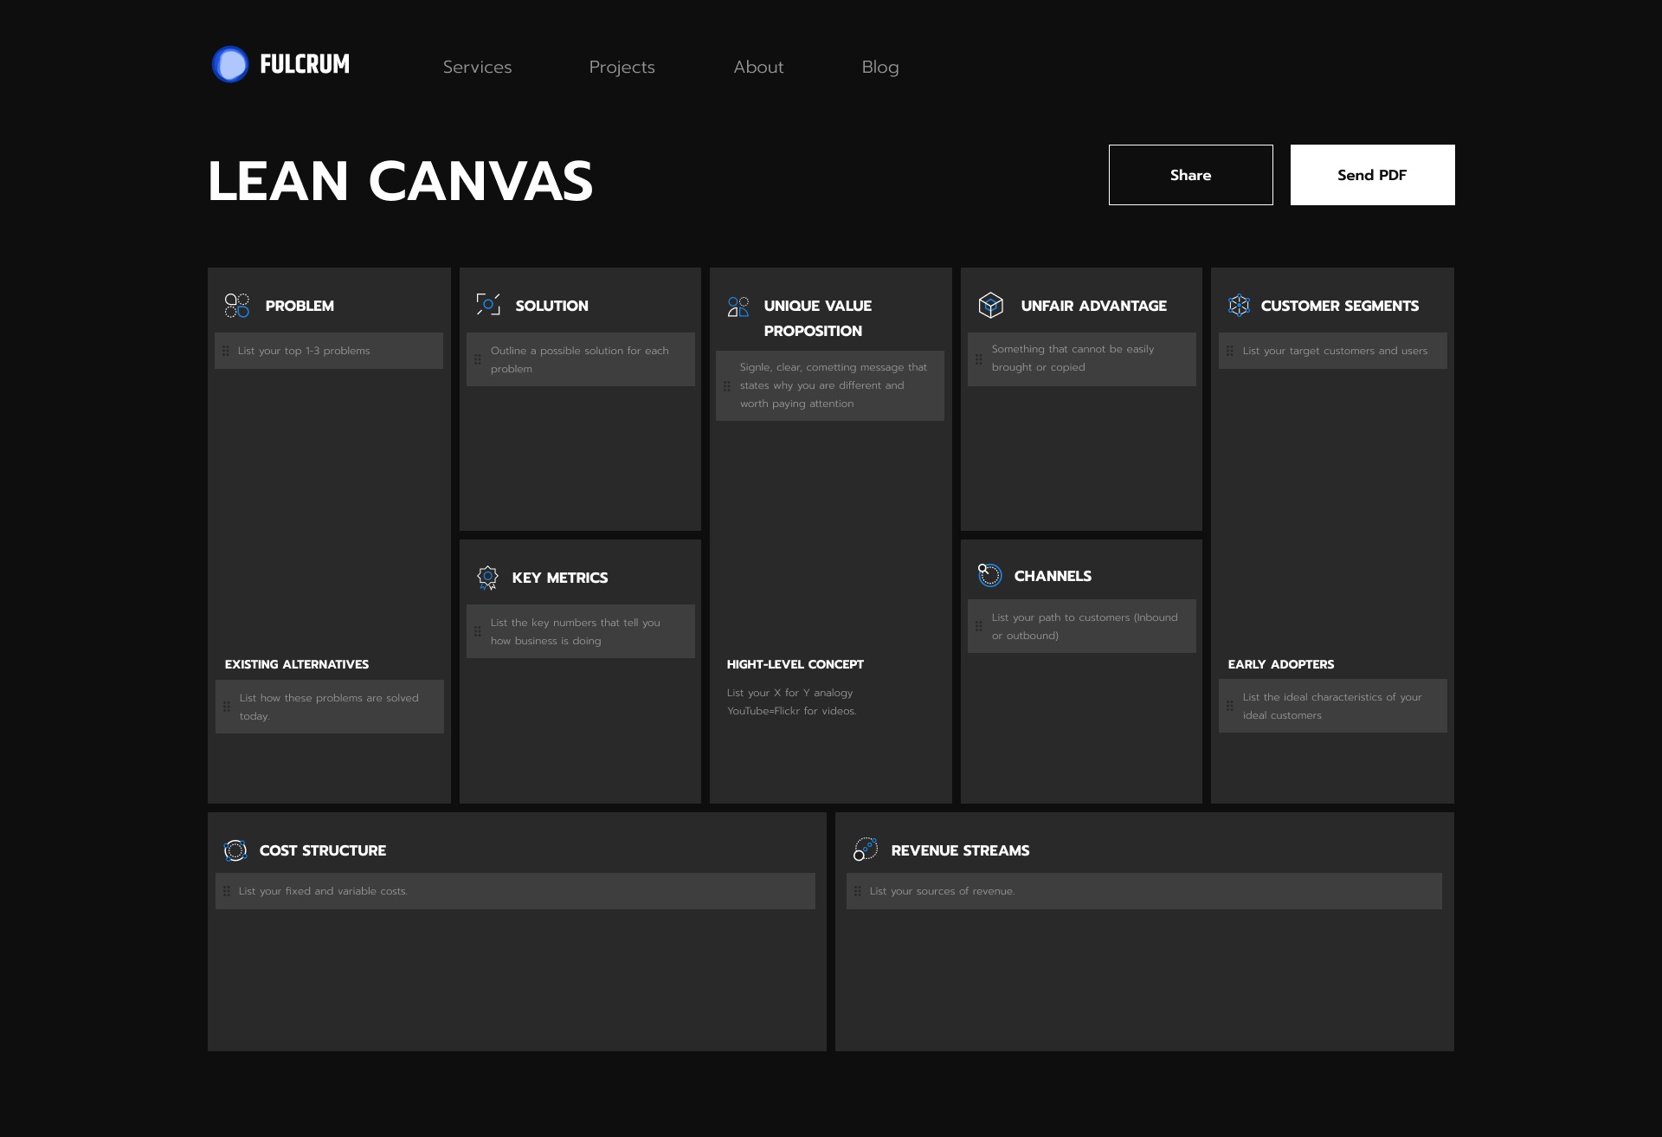Click the Key Metrics gear icon
Viewport: 1662px width, 1137px height.
tap(486, 576)
